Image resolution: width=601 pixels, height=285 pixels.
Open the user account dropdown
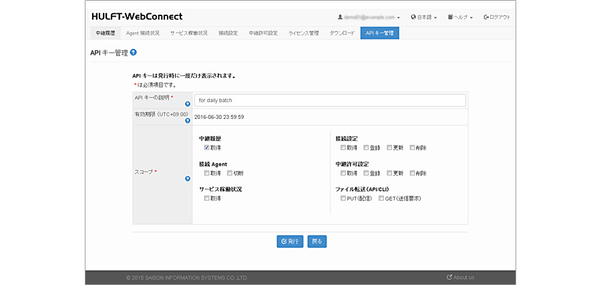pyautogui.click(x=369, y=17)
